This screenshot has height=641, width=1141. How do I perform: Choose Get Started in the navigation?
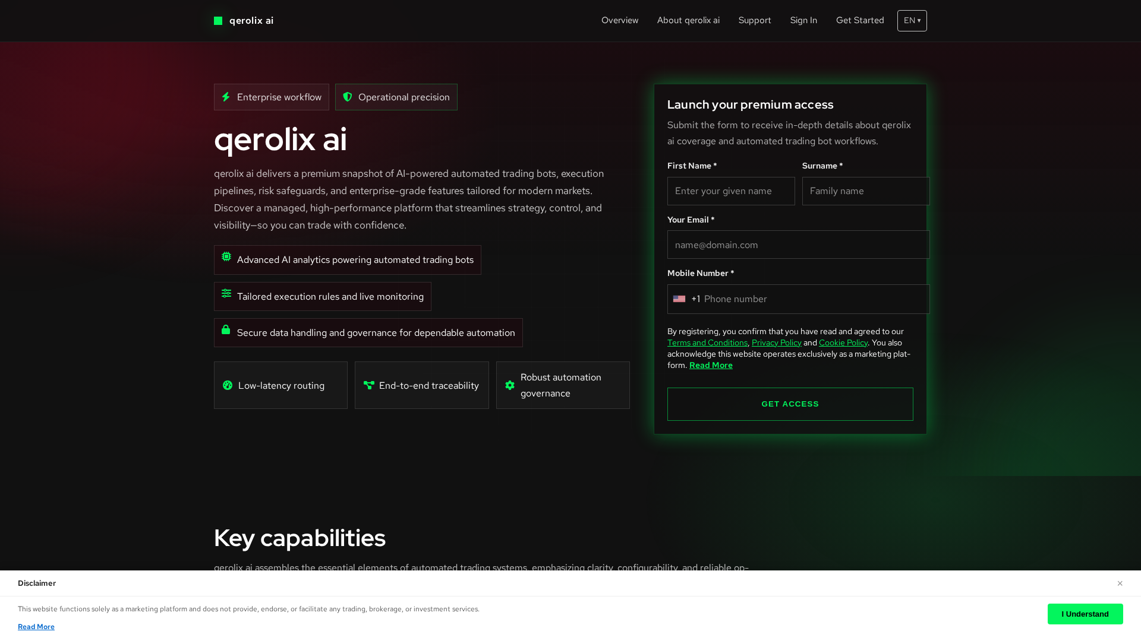pos(860,20)
